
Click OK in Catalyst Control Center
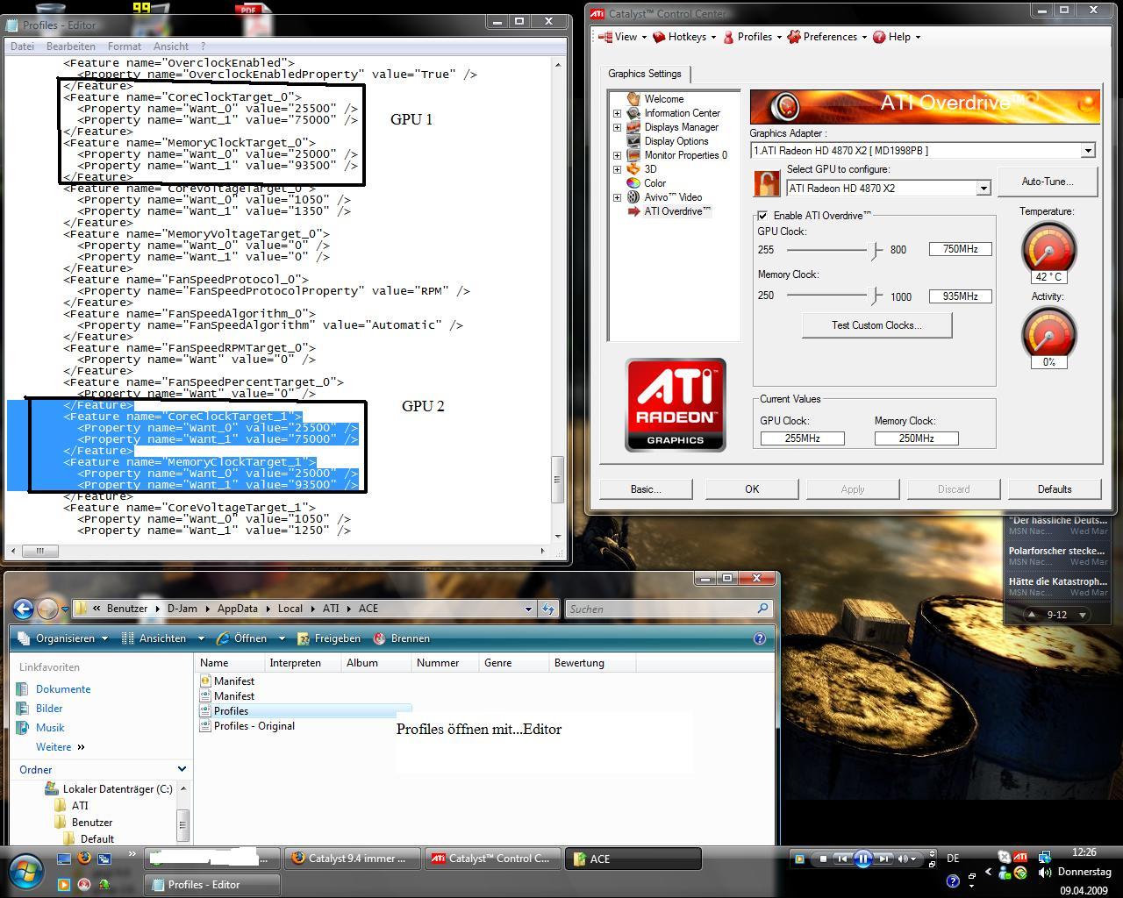tap(752, 489)
